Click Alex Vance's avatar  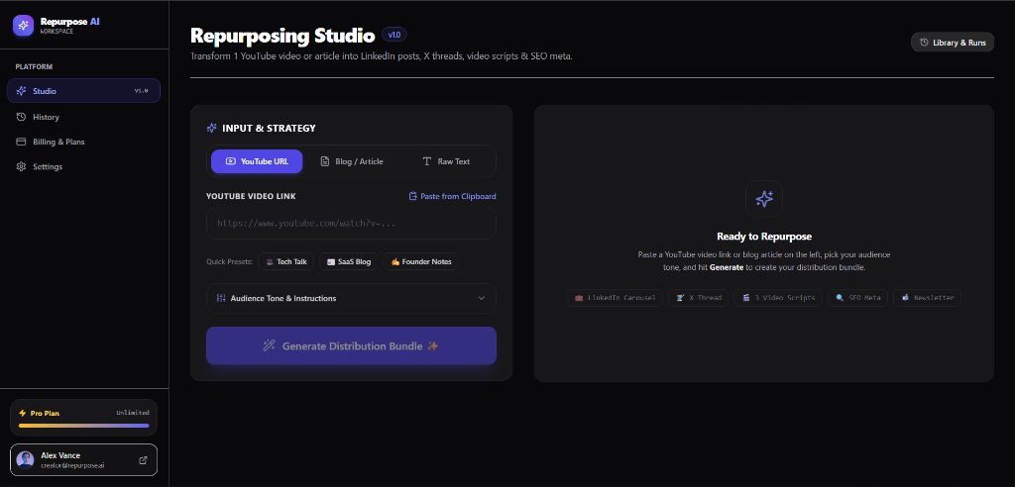25,460
